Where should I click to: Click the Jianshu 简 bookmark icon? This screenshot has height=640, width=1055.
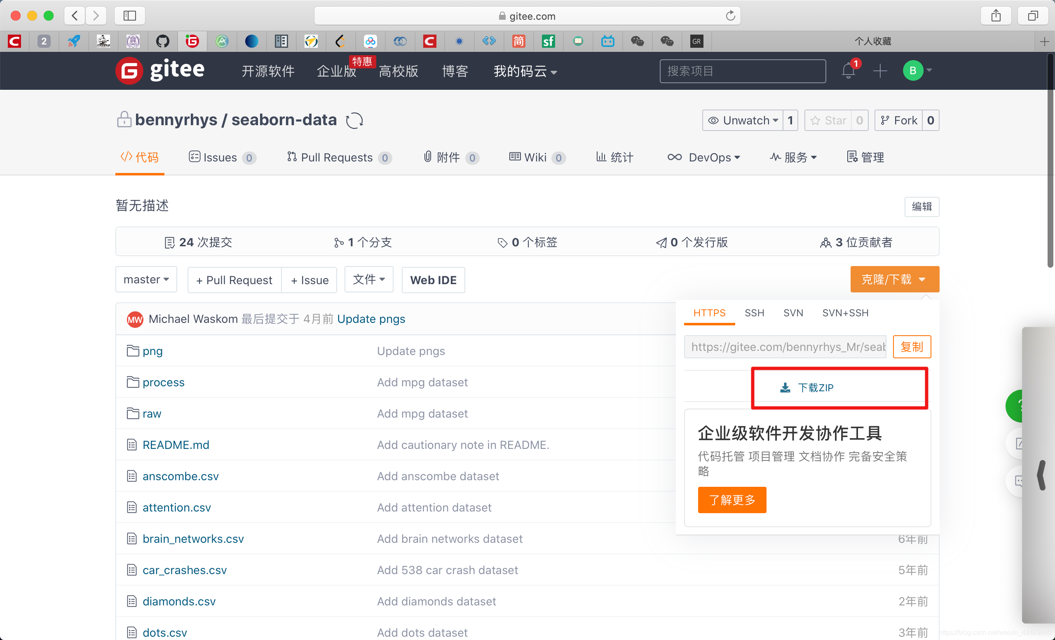tap(518, 41)
